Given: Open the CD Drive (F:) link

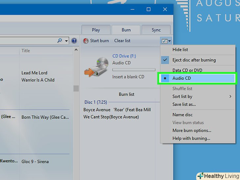Looking at the screenshot, I should pyautogui.click(x=124, y=56).
